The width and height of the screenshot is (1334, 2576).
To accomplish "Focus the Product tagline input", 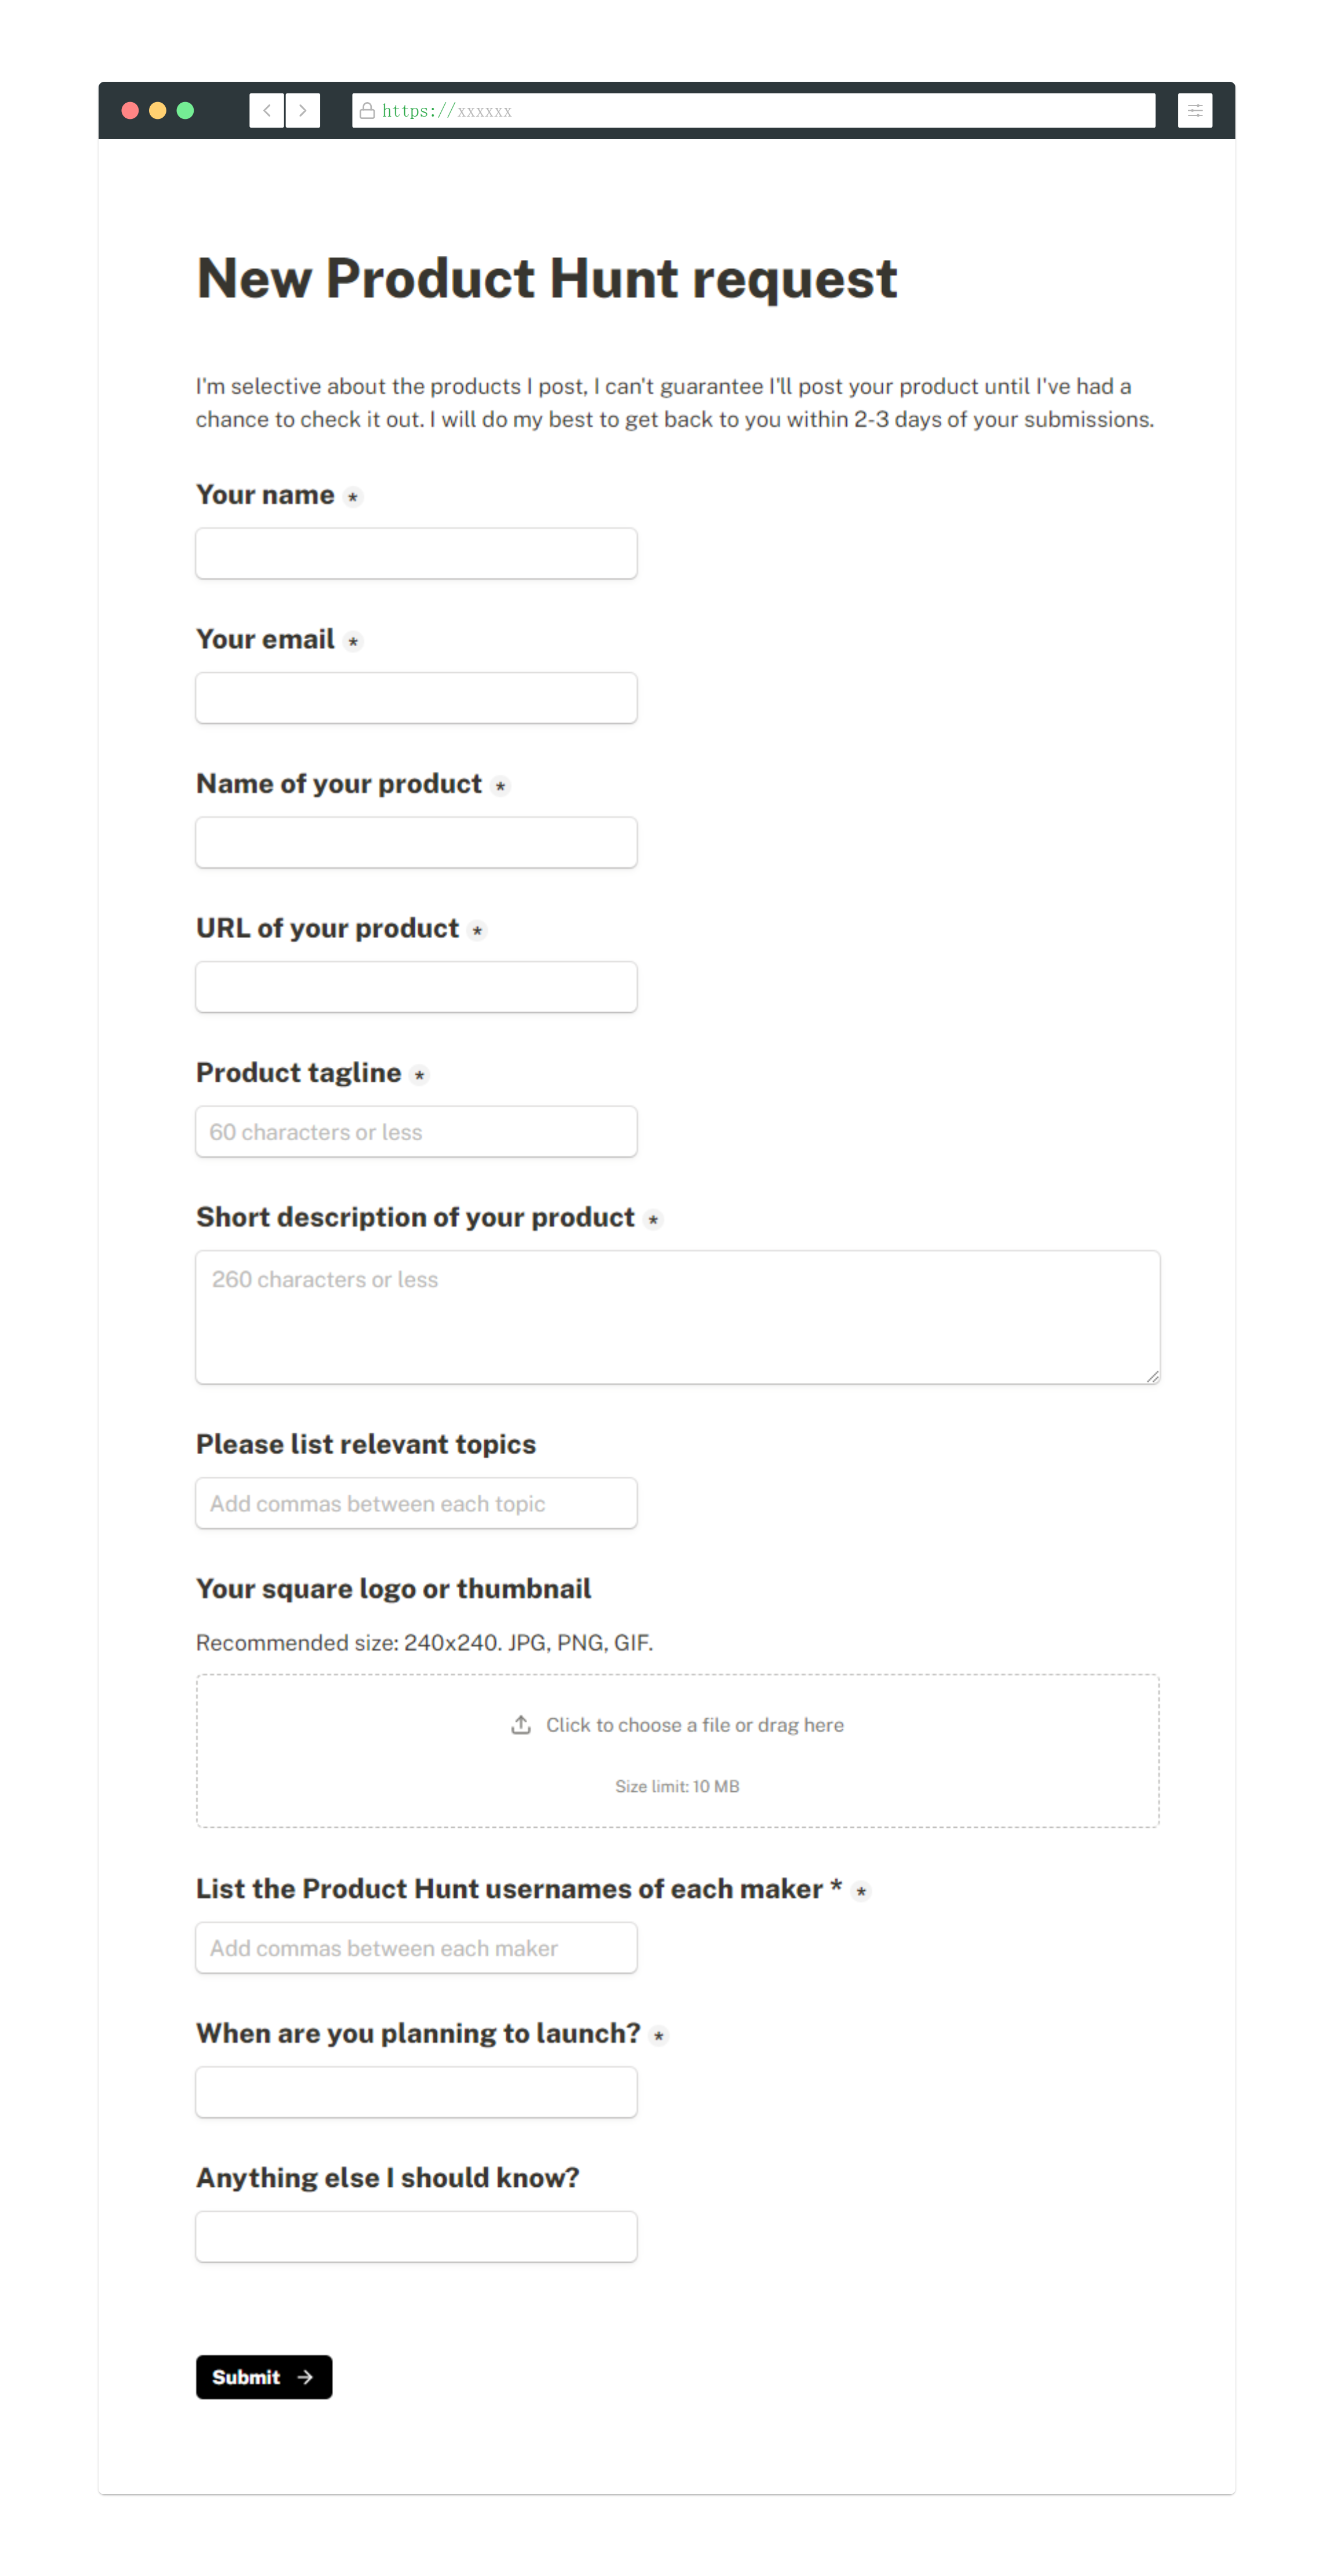I will 416,1131.
